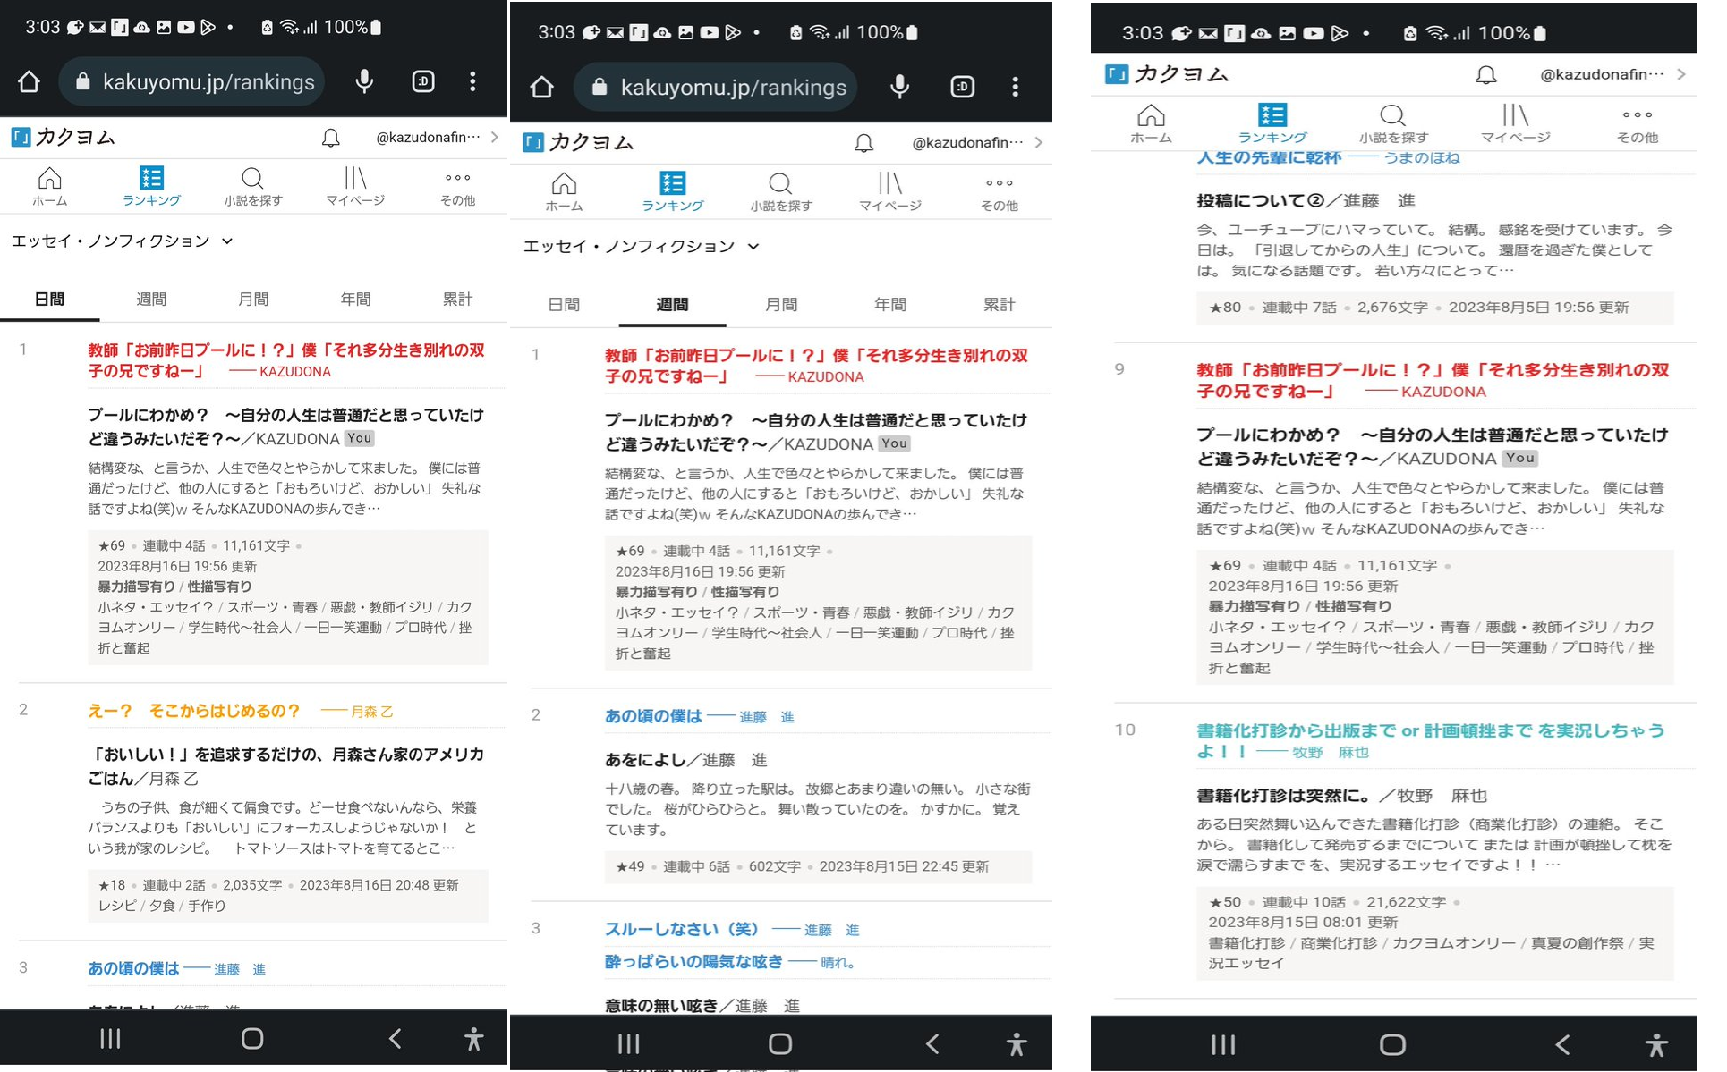Image resolution: width=1727 pixels, height=1072 pixels.
Task: Tap the microphone icon in middle screenshot
Action: pyautogui.click(x=900, y=87)
